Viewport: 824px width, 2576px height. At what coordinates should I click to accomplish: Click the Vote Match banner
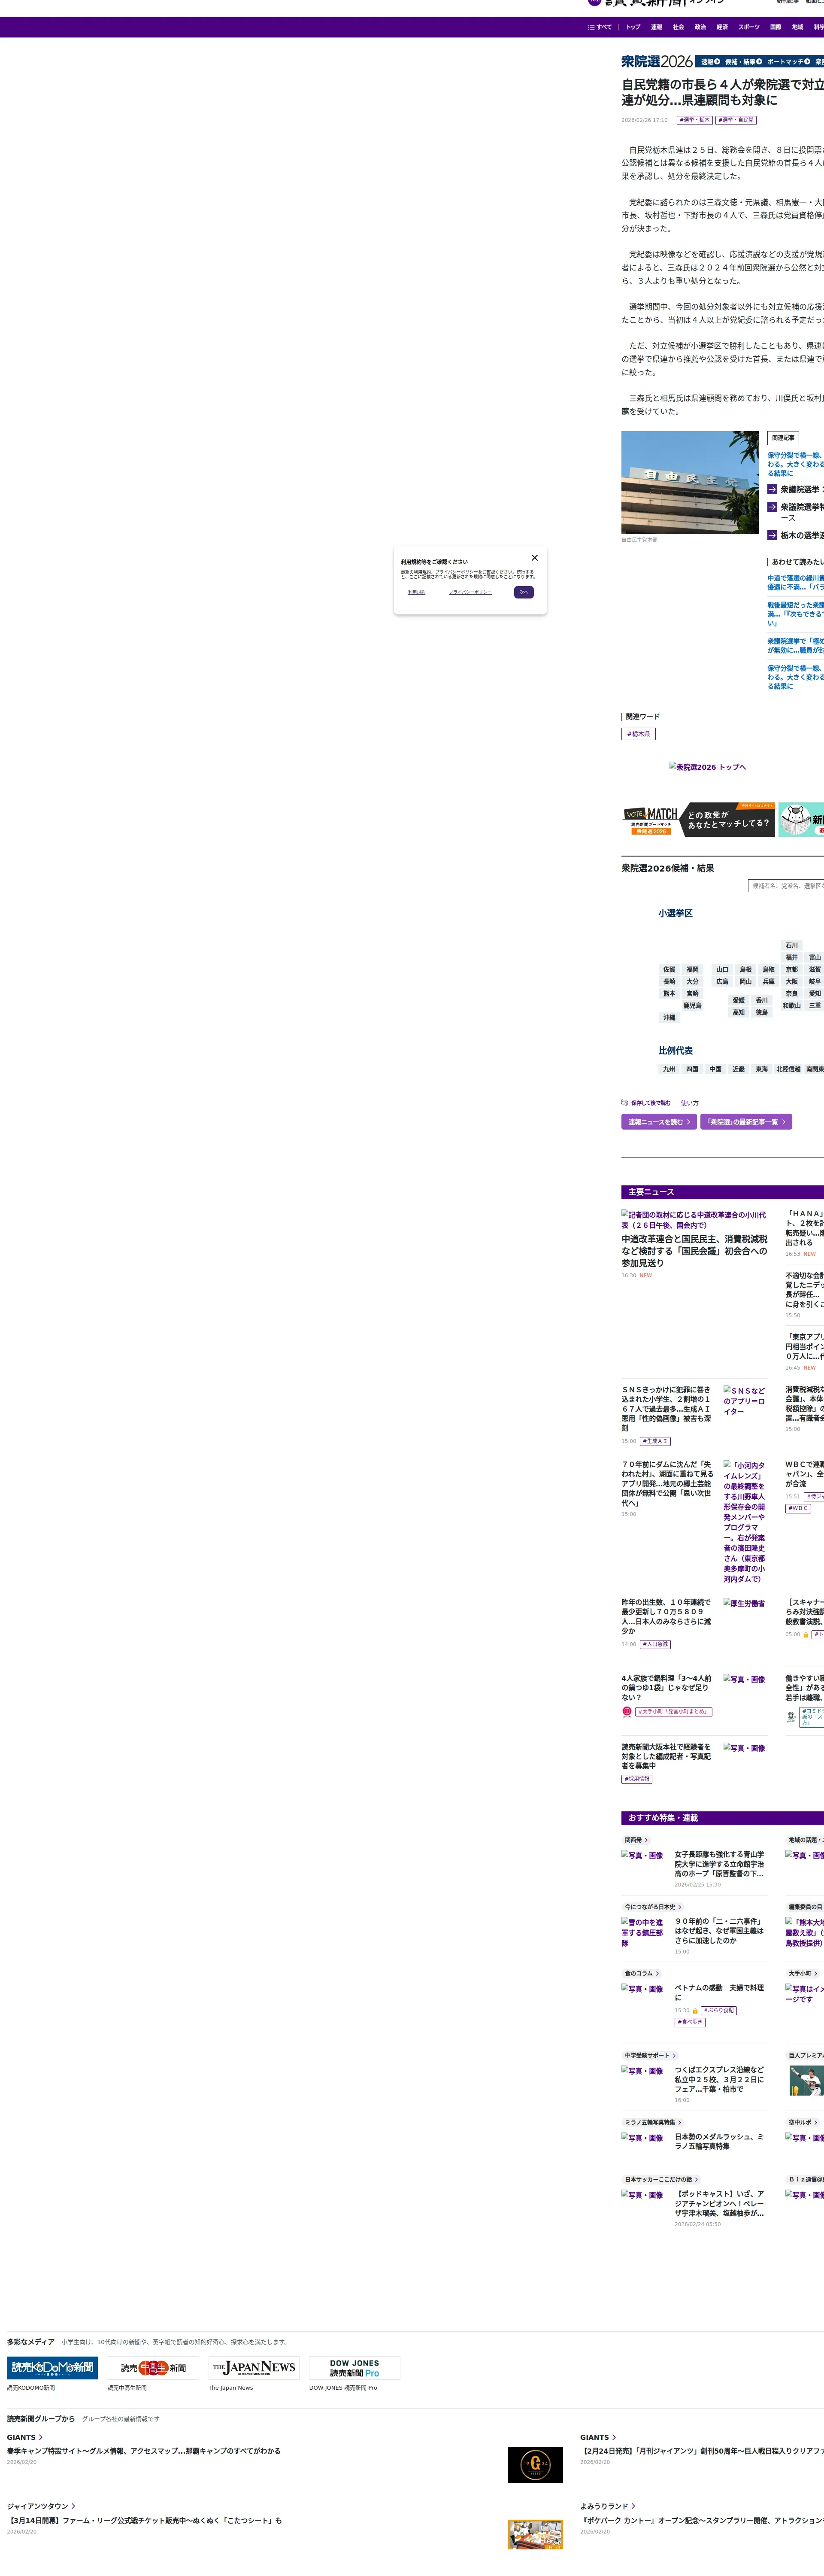coord(697,819)
